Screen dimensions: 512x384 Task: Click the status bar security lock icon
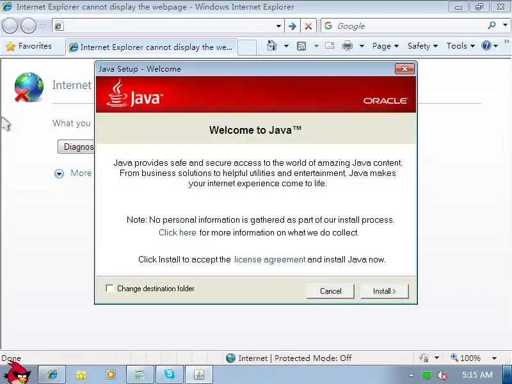[x=424, y=358]
